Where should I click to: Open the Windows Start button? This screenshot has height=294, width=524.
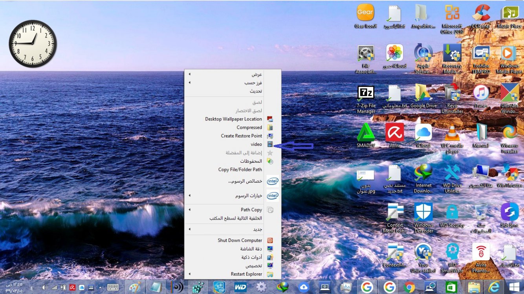(514, 287)
